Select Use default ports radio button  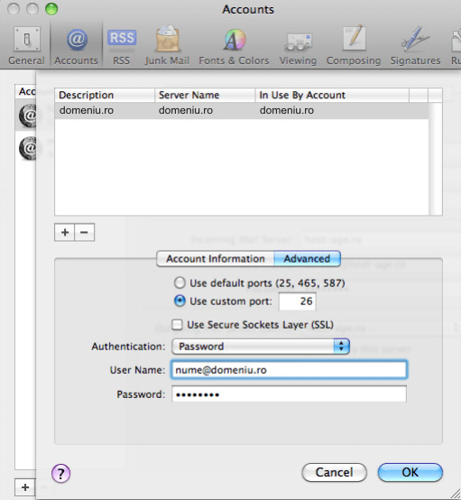point(180,282)
